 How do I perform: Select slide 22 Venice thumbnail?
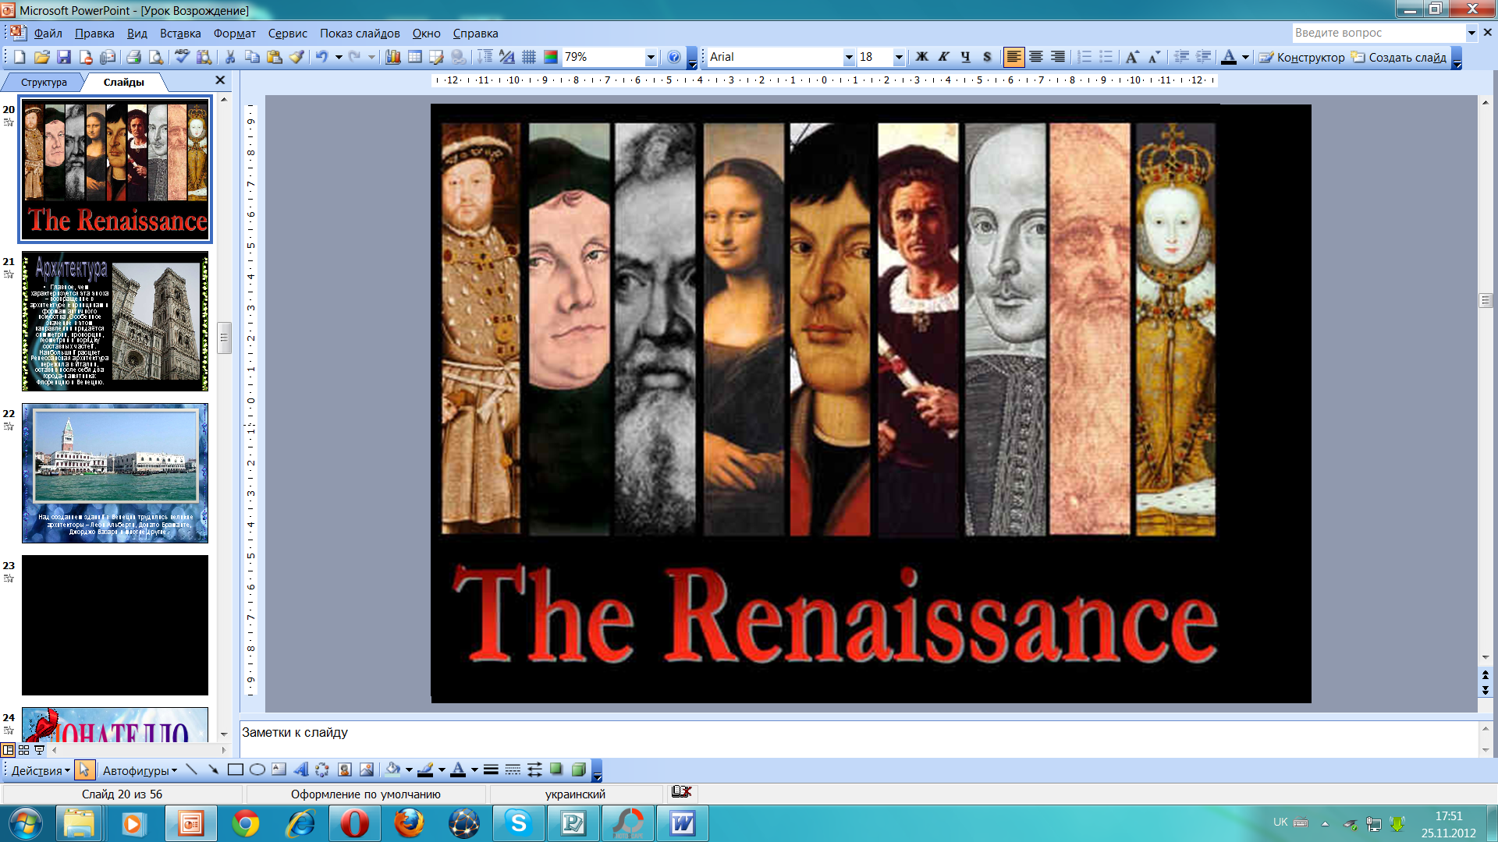[x=115, y=473]
